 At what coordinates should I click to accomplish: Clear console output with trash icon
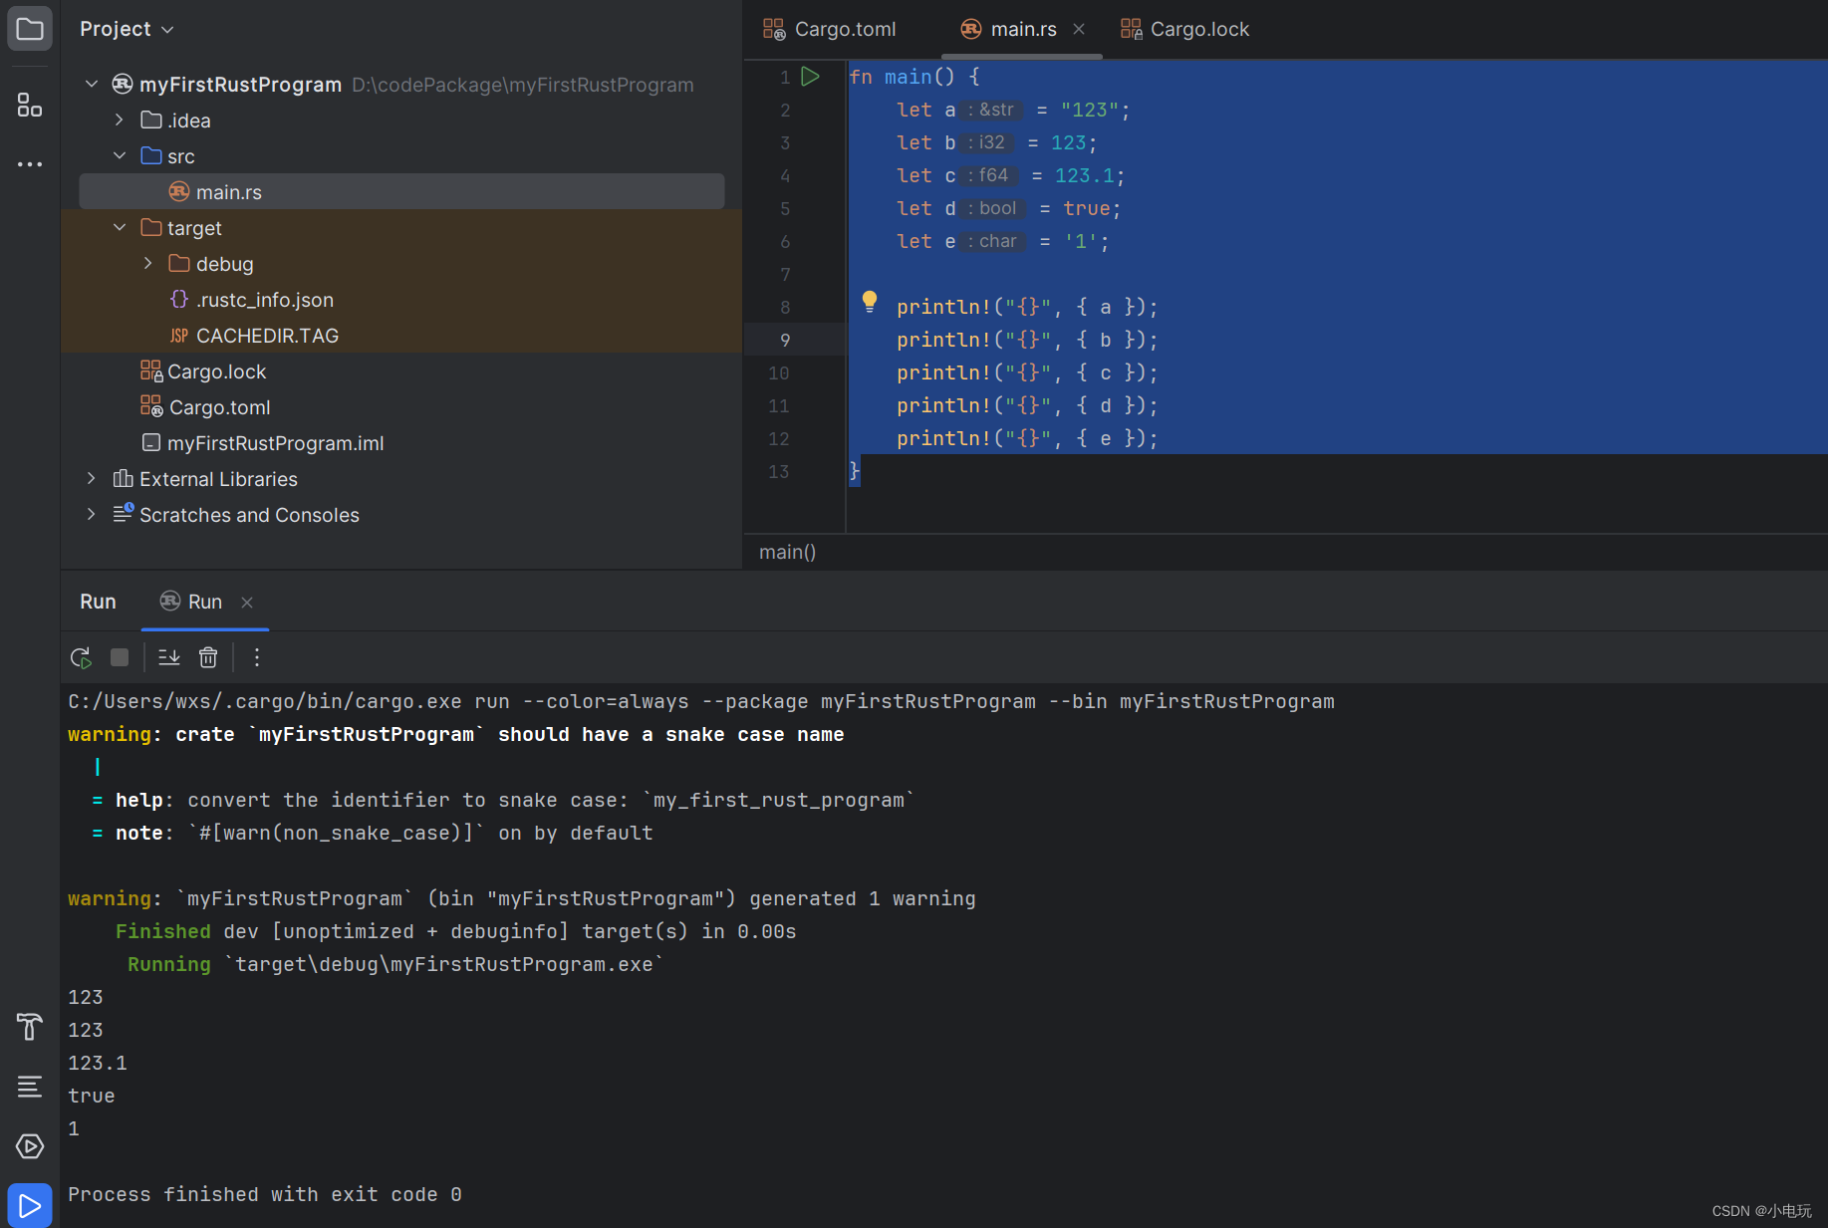(x=208, y=657)
